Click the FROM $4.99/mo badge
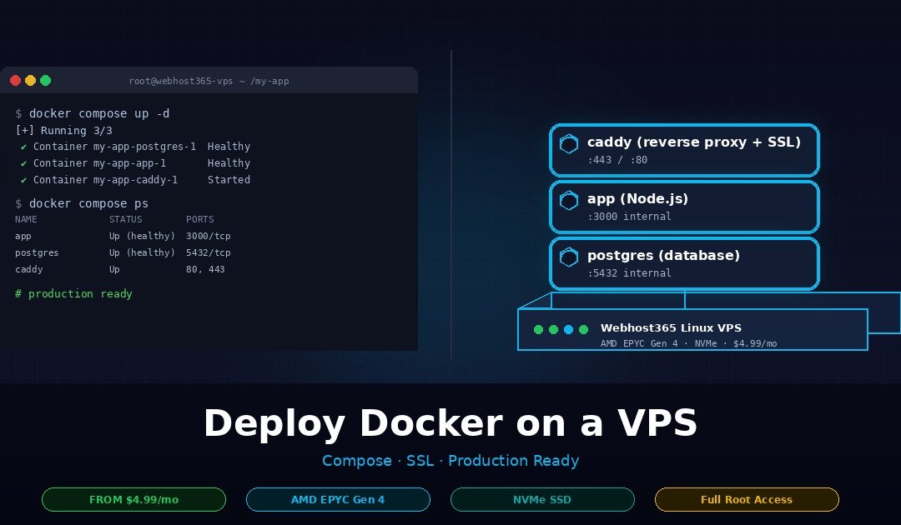This screenshot has width=901, height=525. coord(133,499)
